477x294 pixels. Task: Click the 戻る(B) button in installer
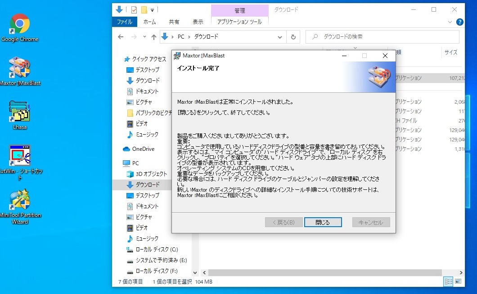pos(283,222)
